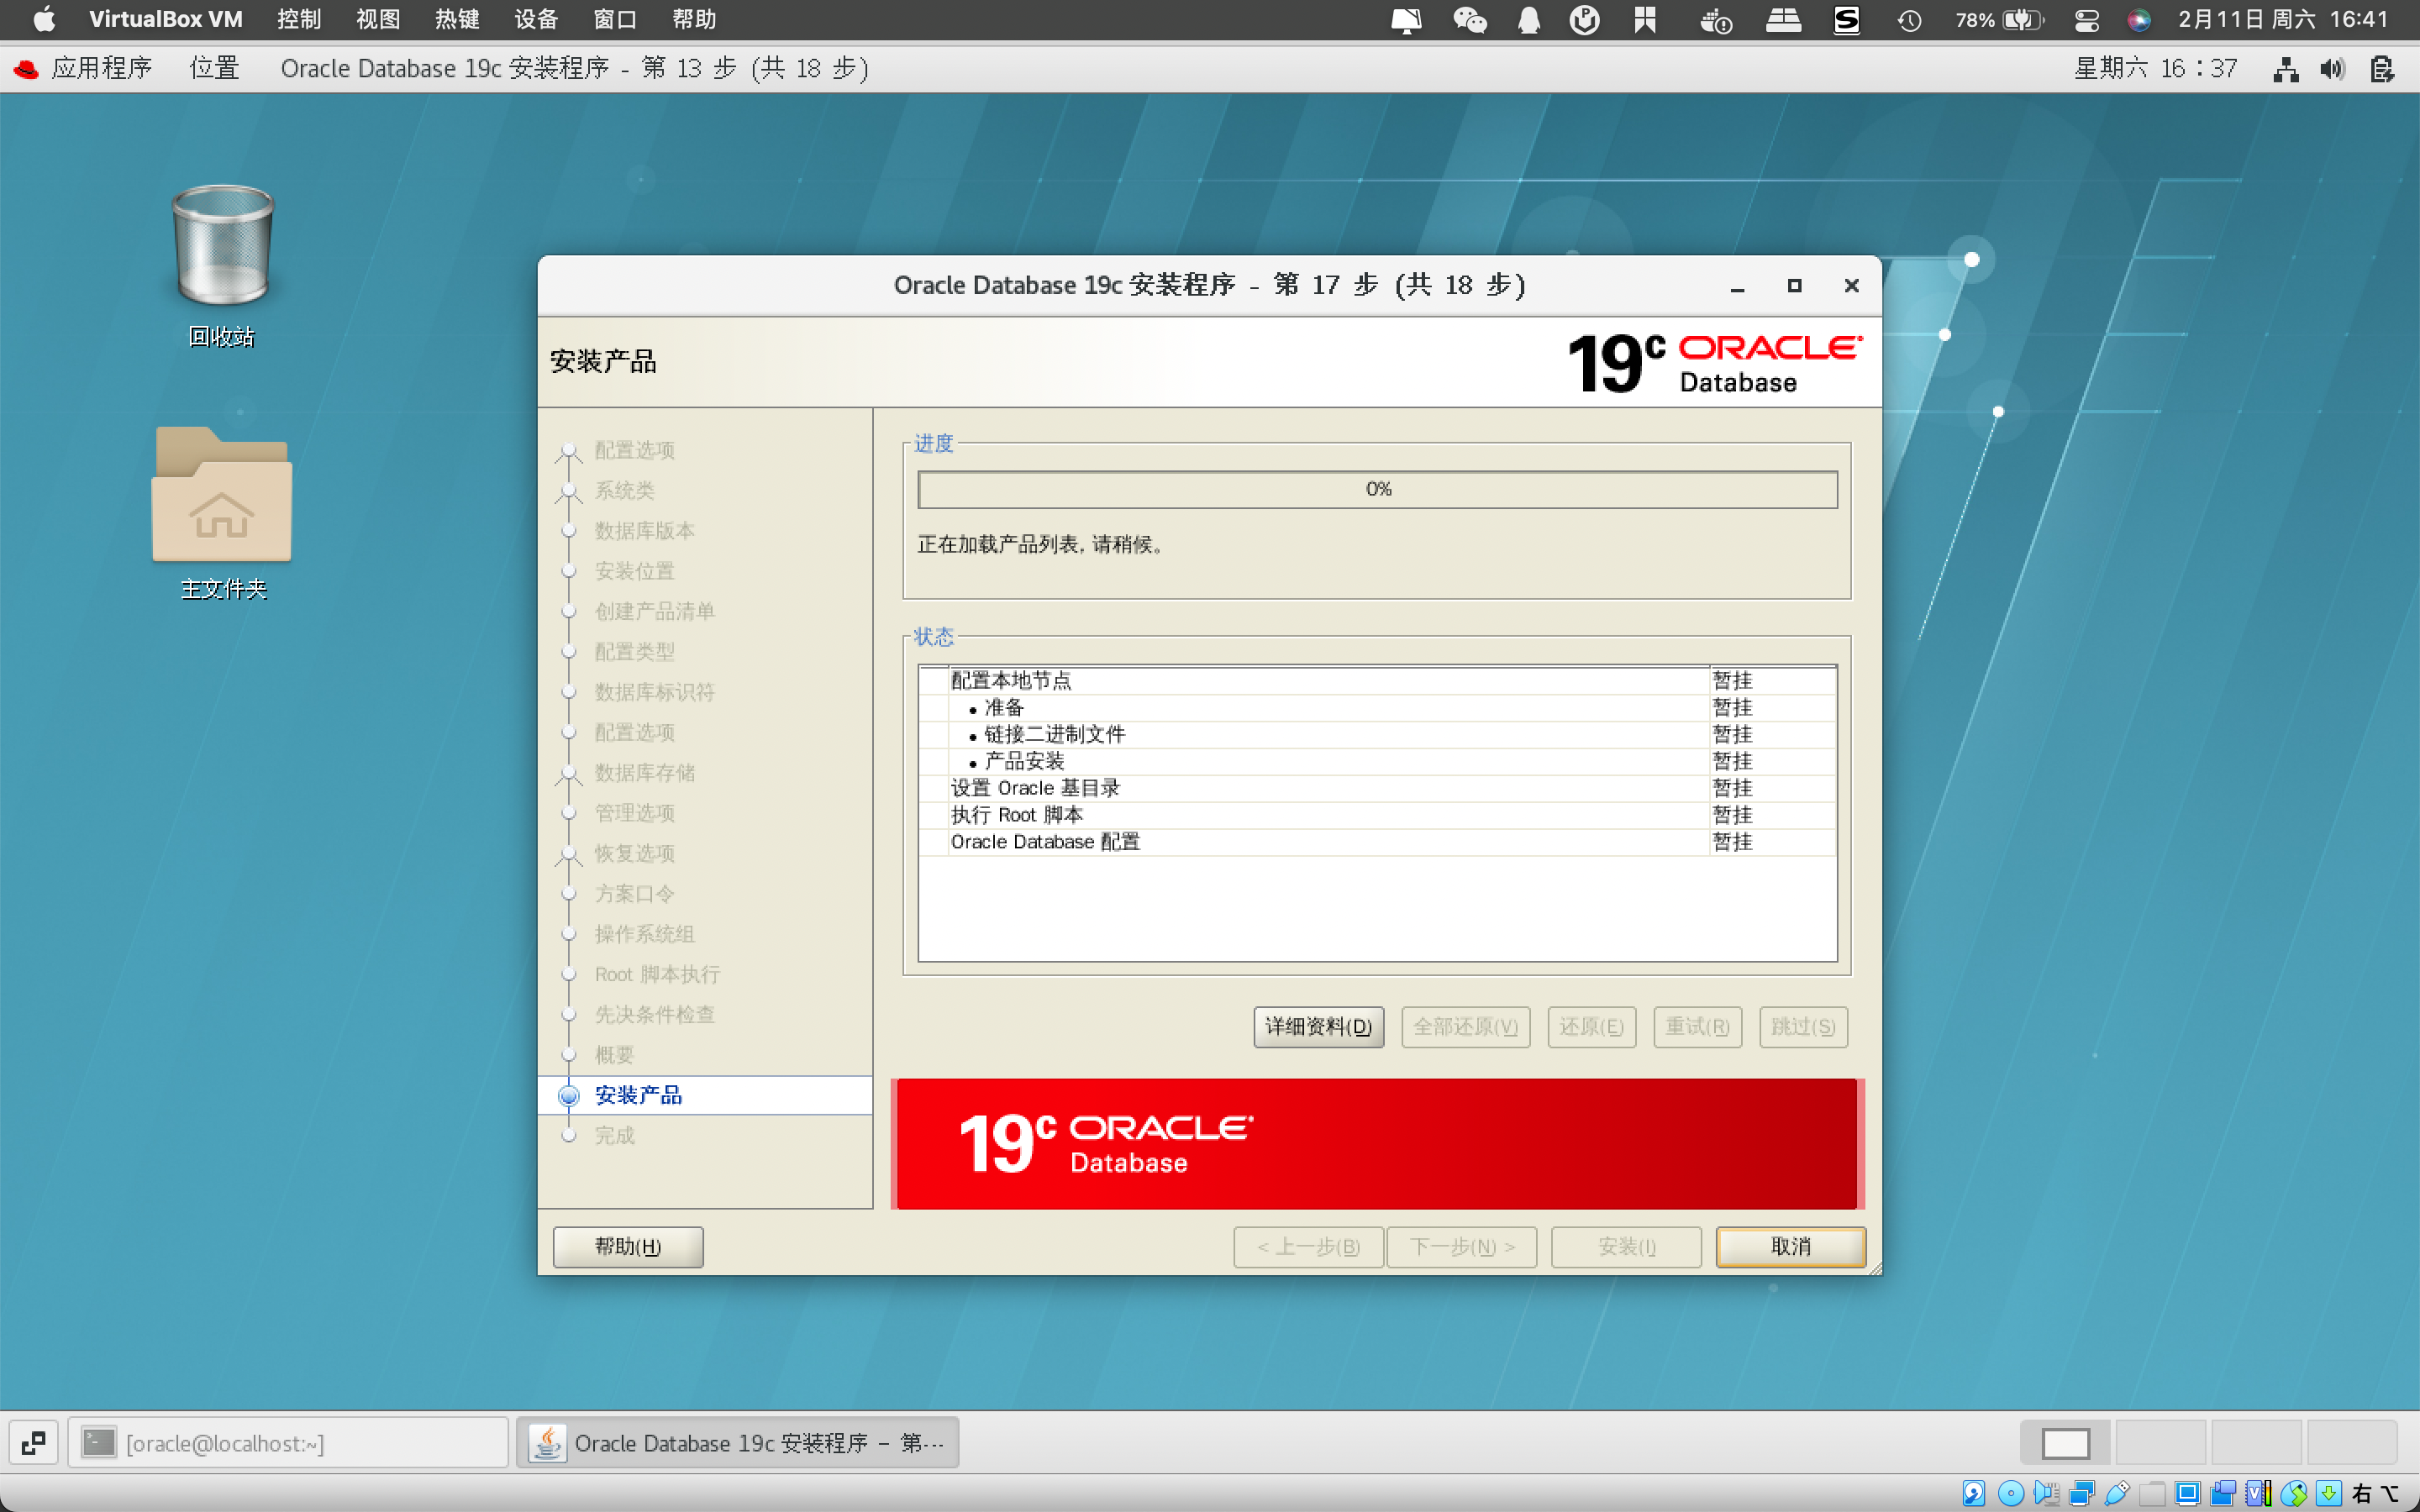Image resolution: width=2420 pixels, height=1512 pixels.
Task: Click the disabled 重试(R) button
Action: 1697,1027
